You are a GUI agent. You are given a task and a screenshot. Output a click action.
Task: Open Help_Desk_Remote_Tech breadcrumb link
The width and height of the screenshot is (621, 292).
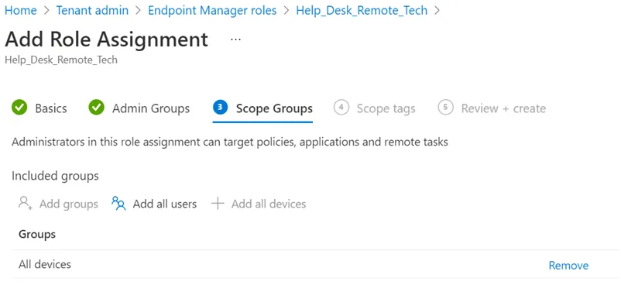coord(362,10)
